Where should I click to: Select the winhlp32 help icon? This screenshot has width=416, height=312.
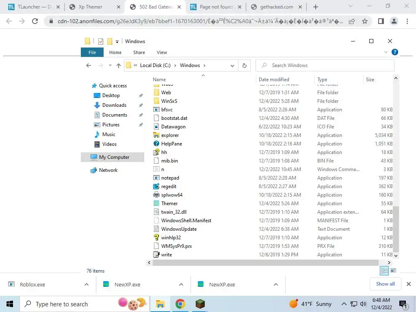156,237
